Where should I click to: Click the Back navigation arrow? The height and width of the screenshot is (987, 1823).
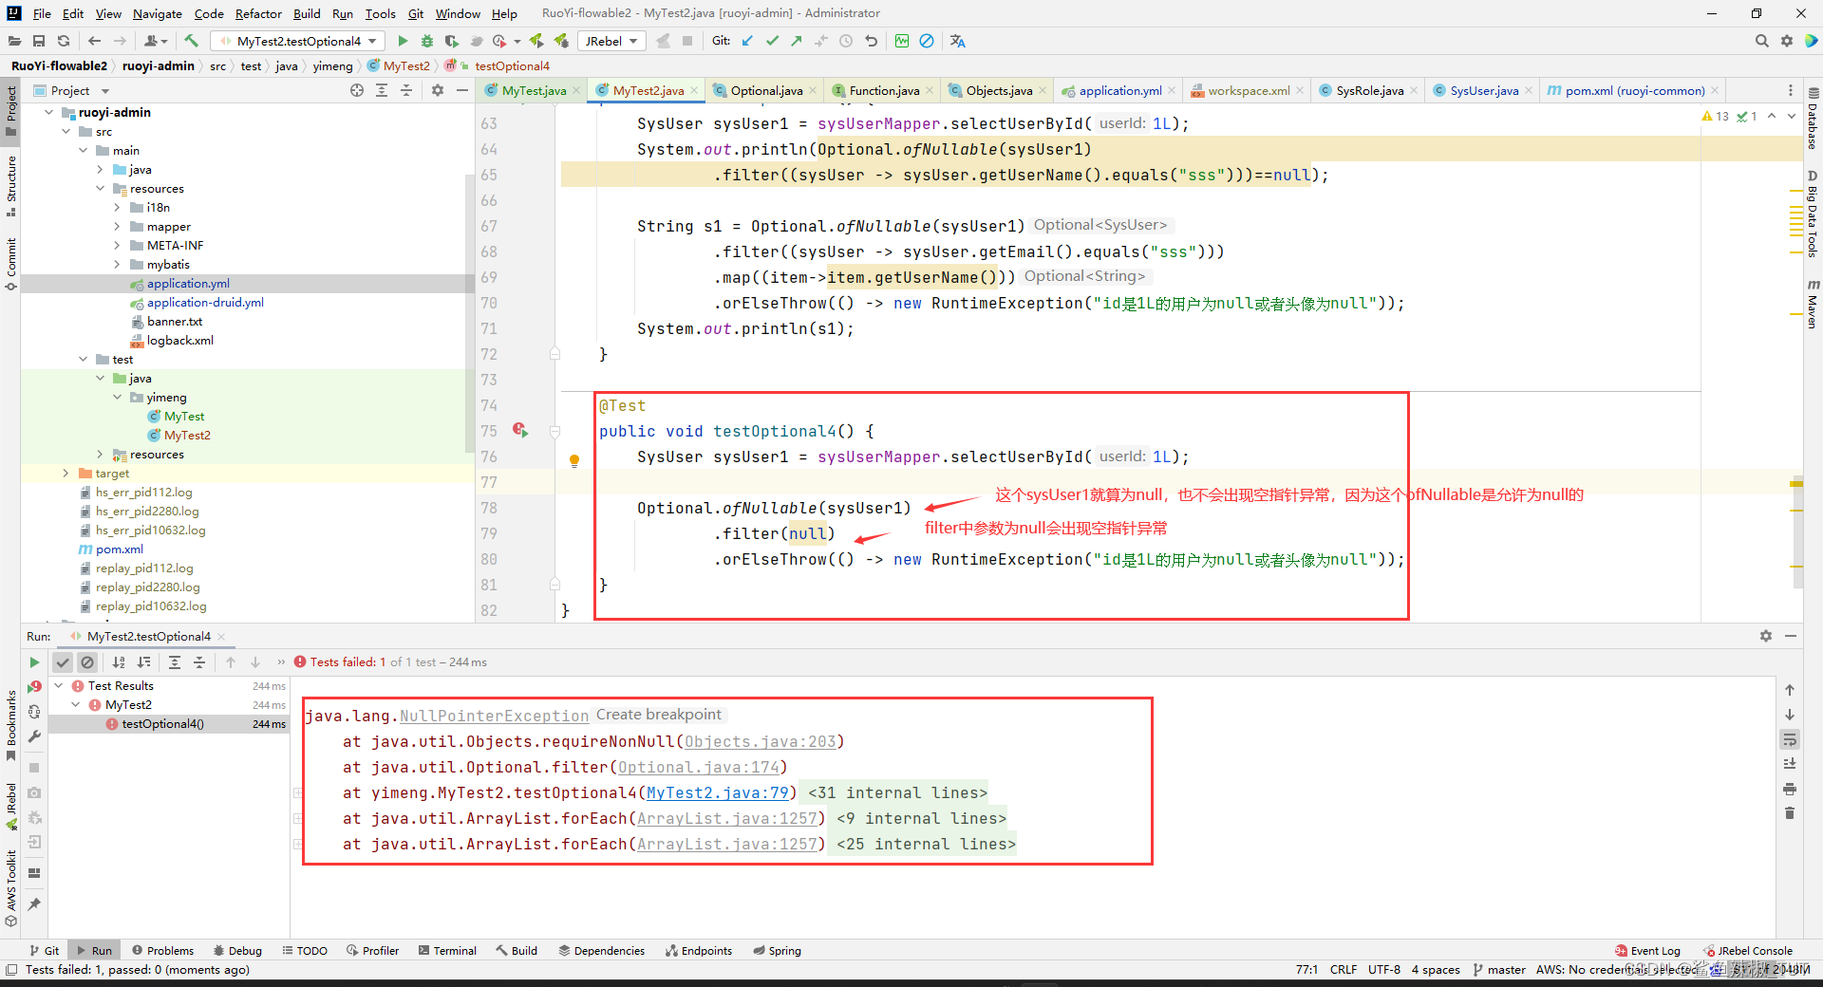tap(94, 41)
